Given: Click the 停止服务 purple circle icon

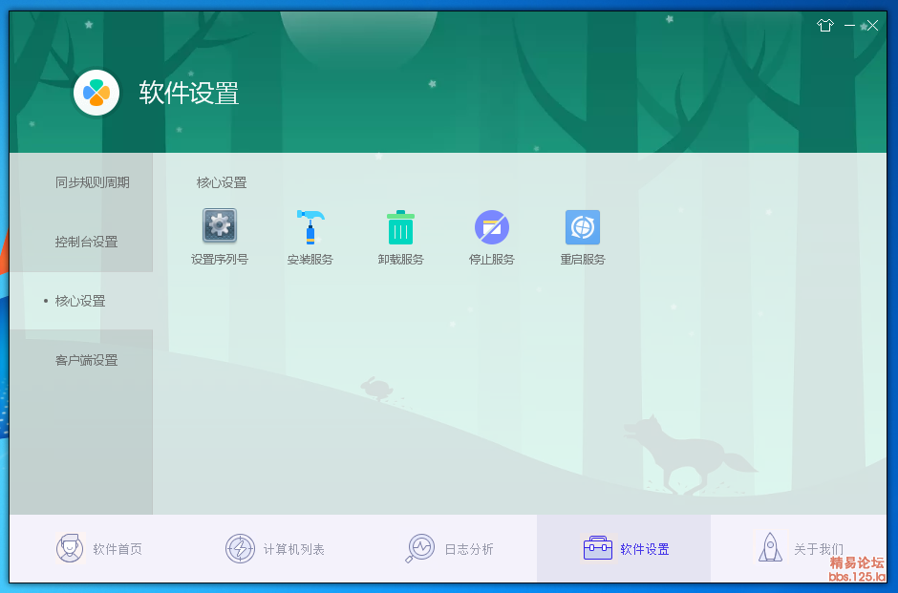Looking at the screenshot, I should (x=491, y=227).
